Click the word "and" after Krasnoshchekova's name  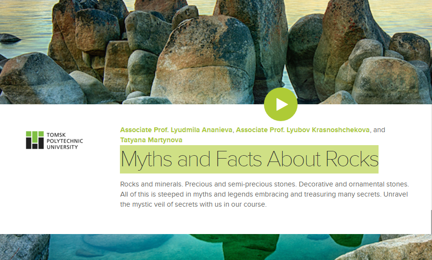click(380, 130)
